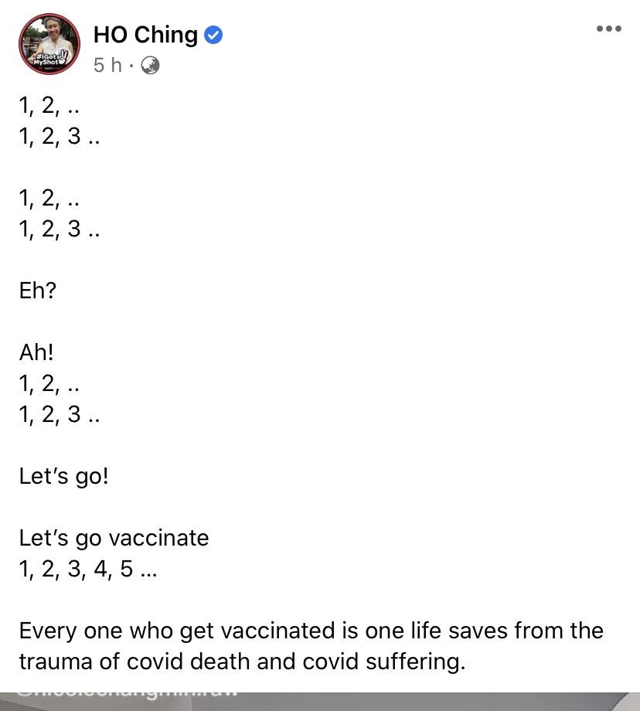Viewport: 640px width, 711px height.
Task: Open the HO Ching profile name link
Action: [145, 35]
